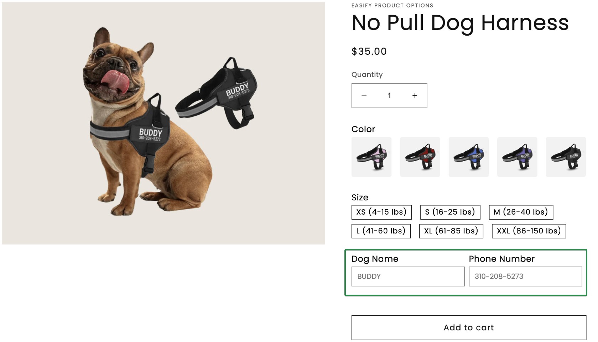Click the quantity number field
598x342 pixels.
389,95
